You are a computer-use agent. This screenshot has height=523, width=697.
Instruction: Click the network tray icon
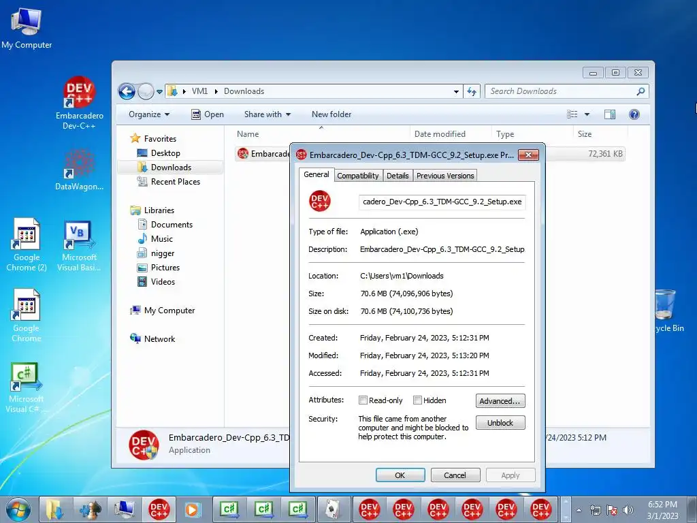coord(595,510)
